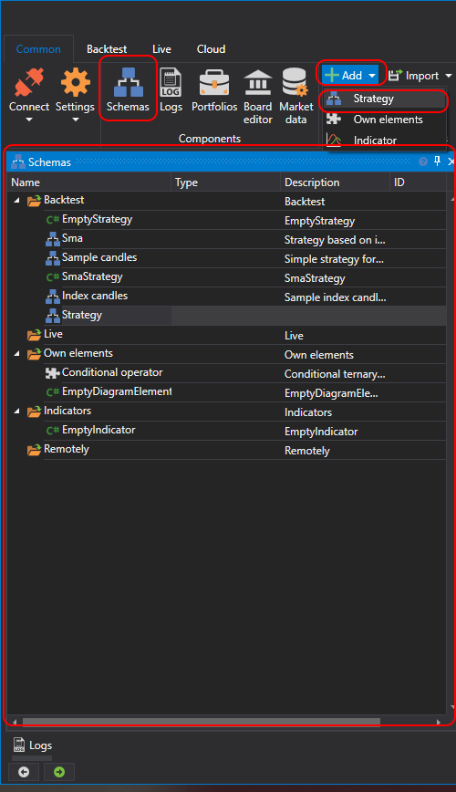
Task: Select the Own elements folder icon
Action: (34, 354)
